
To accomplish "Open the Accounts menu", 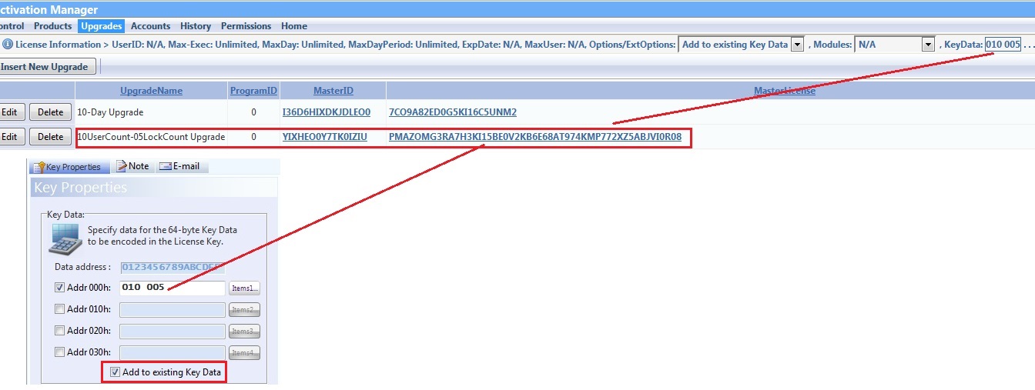I will (150, 26).
